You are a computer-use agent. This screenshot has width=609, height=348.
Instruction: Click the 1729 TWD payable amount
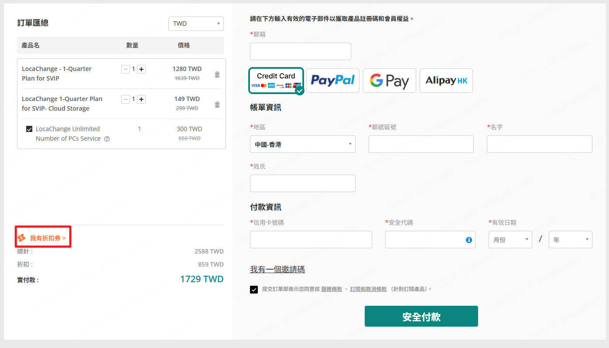[x=202, y=279]
